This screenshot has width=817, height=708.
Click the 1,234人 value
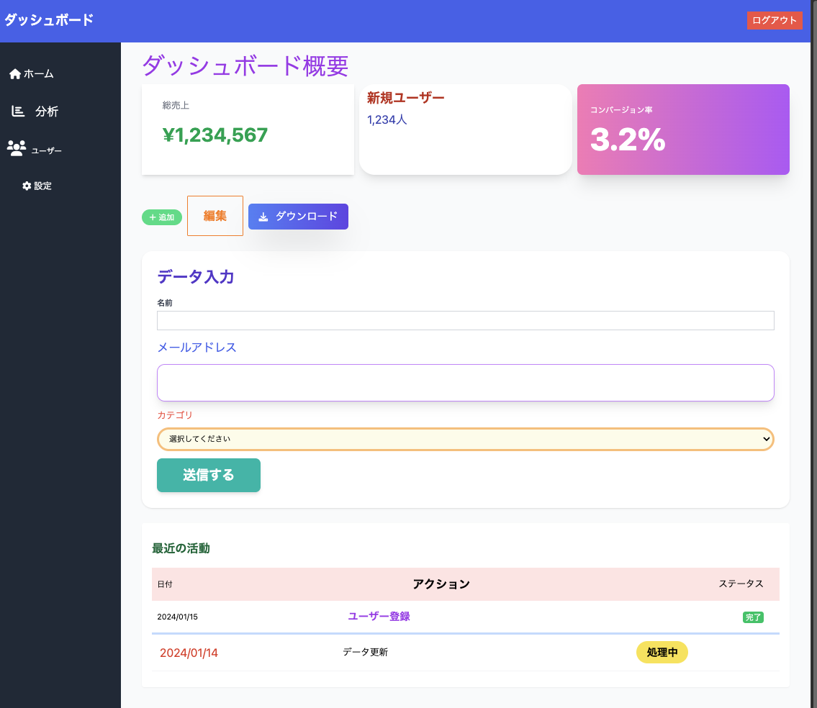pos(387,120)
